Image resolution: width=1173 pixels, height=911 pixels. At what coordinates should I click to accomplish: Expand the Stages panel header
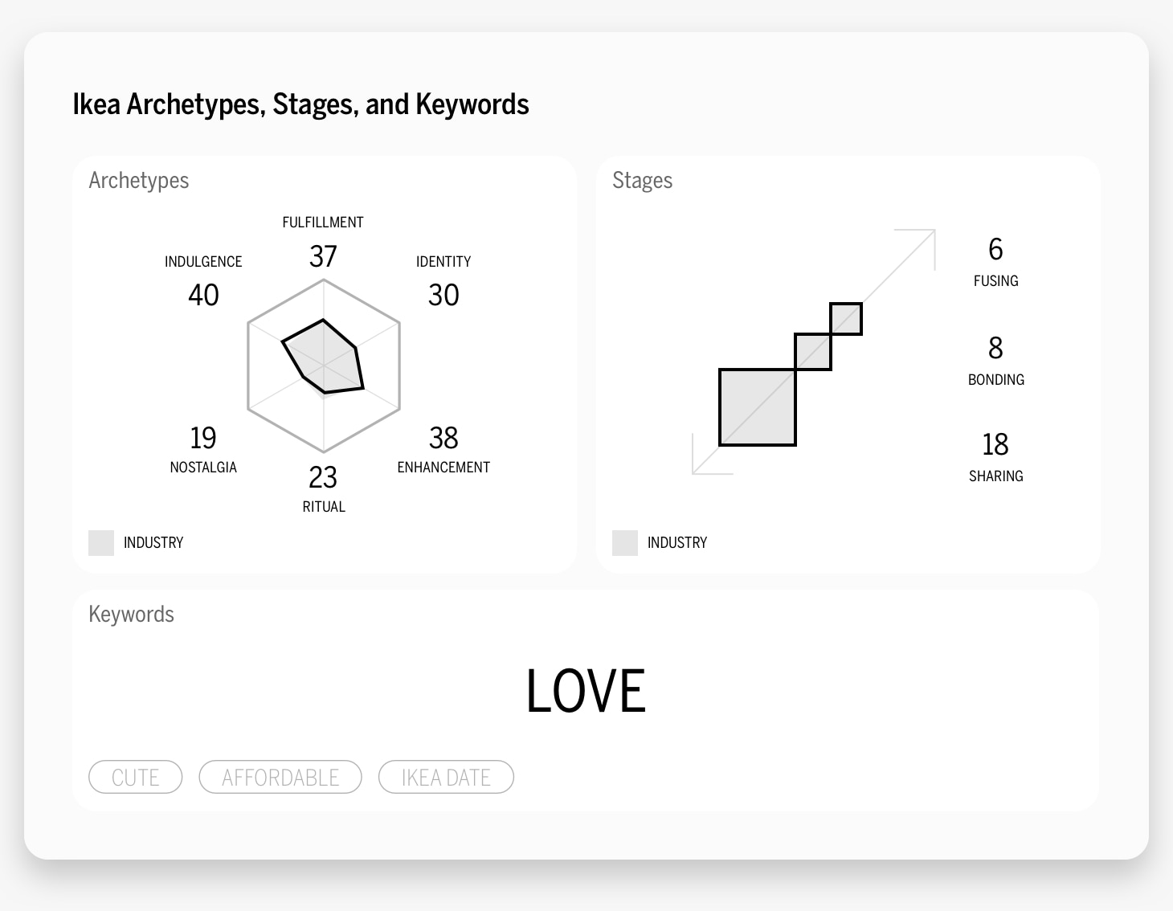click(x=643, y=180)
